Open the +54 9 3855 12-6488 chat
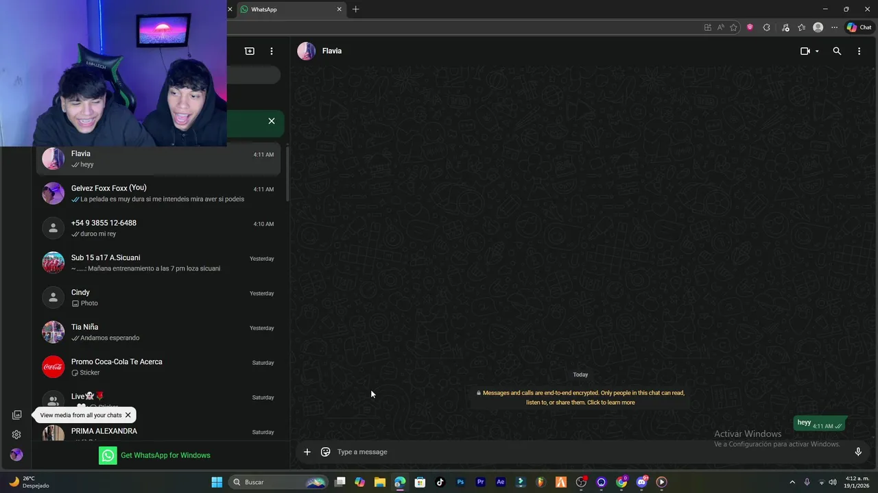This screenshot has height=493, width=878. [158, 228]
